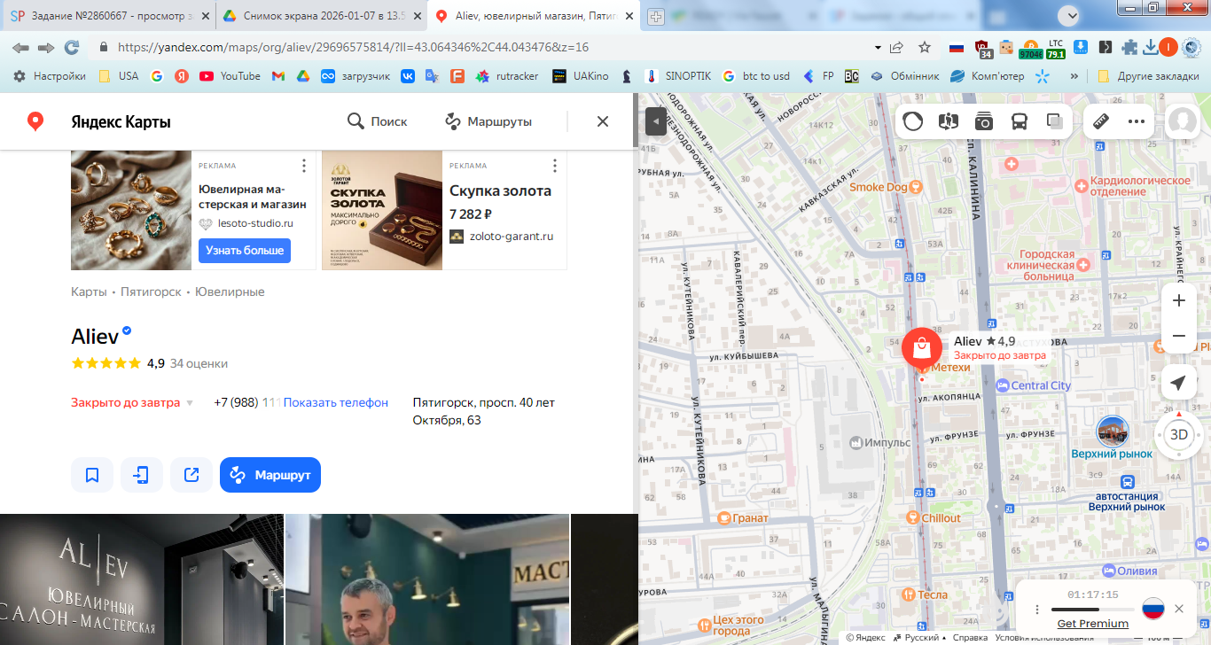Screen dimensions: 1211x645
Task: Switch to the Задание №2860667 browser tab
Action: (x=109, y=16)
